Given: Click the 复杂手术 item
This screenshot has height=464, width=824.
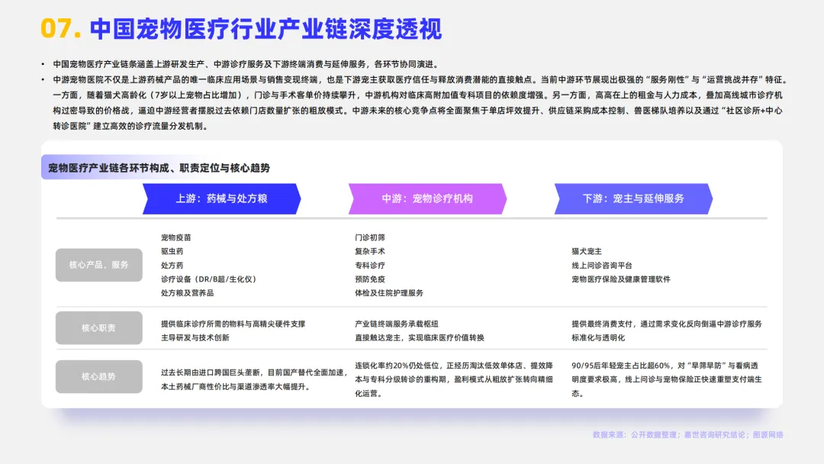Looking at the screenshot, I should pos(370,251).
